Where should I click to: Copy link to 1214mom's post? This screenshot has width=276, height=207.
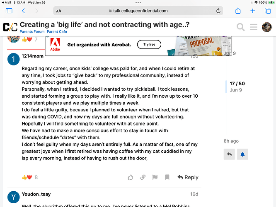coord(143,177)
